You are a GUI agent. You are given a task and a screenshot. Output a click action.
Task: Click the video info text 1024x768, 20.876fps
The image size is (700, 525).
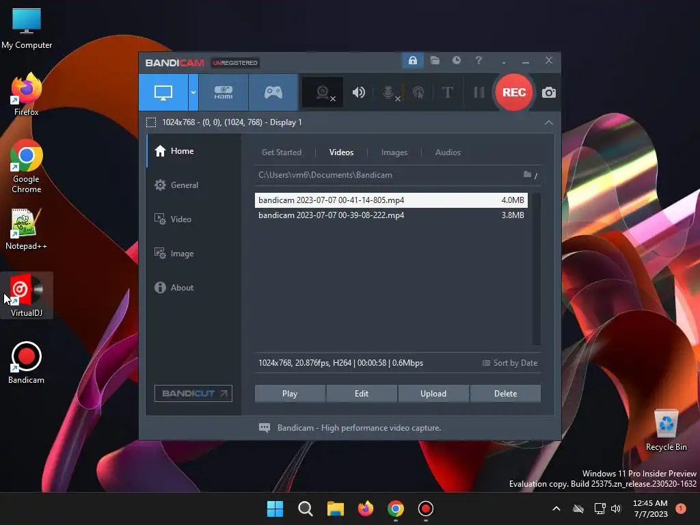pyautogui.click(x=340, y=363)
